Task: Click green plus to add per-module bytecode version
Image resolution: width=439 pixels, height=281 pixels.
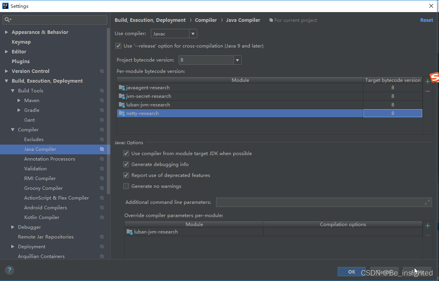Action: pos(427,81)
